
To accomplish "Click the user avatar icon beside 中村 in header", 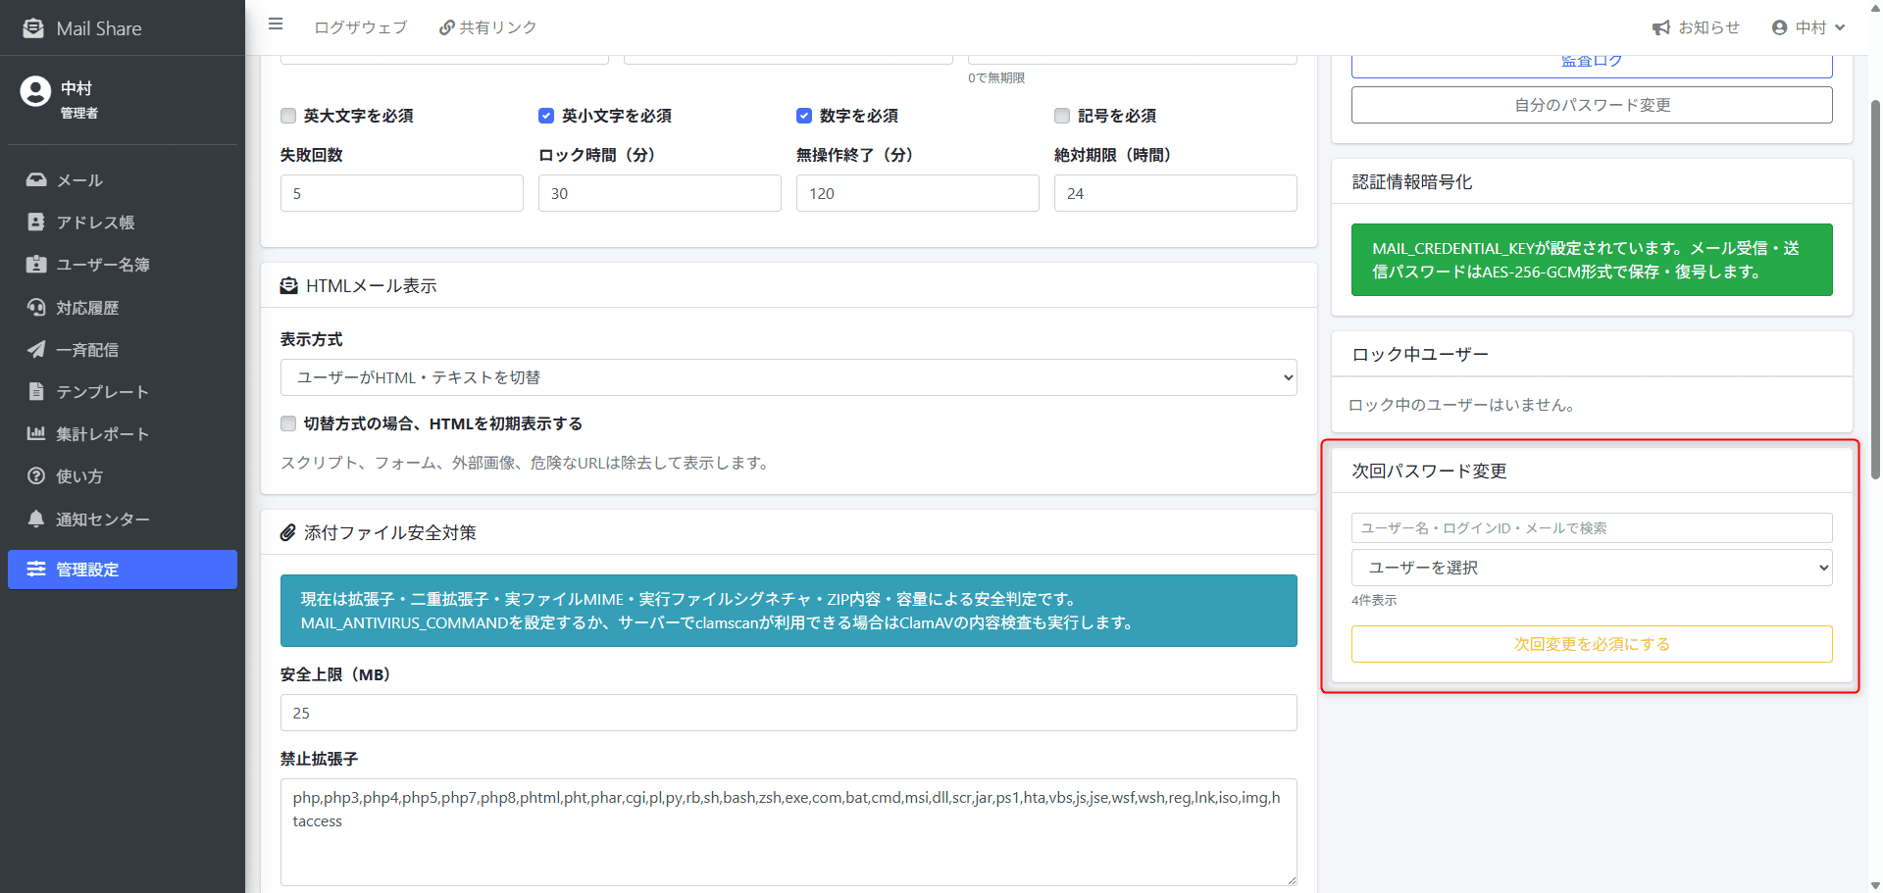I will [1780, 27].
